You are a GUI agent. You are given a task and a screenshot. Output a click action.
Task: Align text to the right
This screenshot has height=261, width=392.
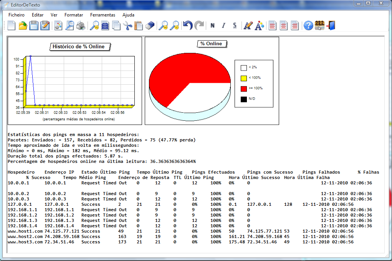(295, 26)
